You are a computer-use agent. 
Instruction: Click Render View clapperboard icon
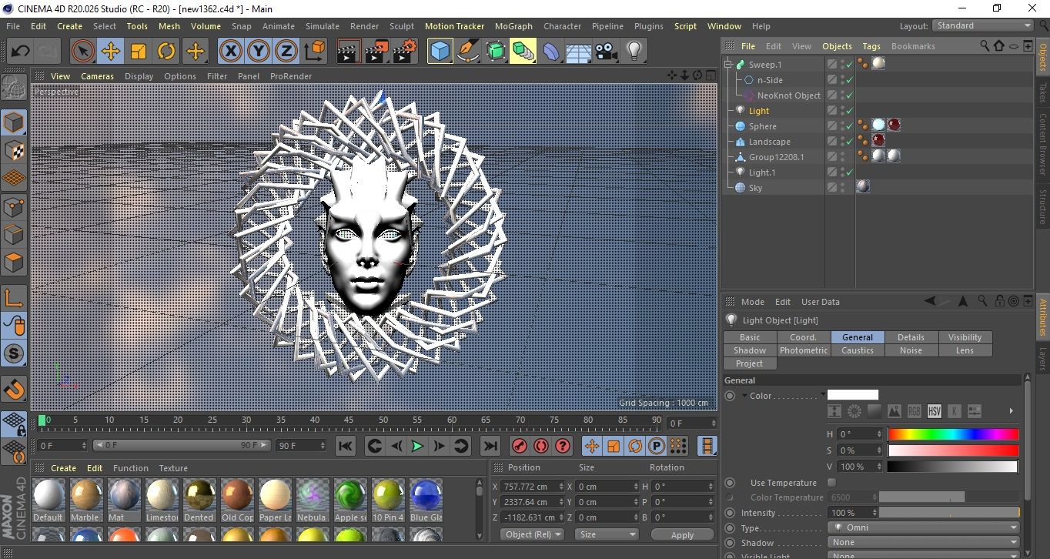point(349,52)
